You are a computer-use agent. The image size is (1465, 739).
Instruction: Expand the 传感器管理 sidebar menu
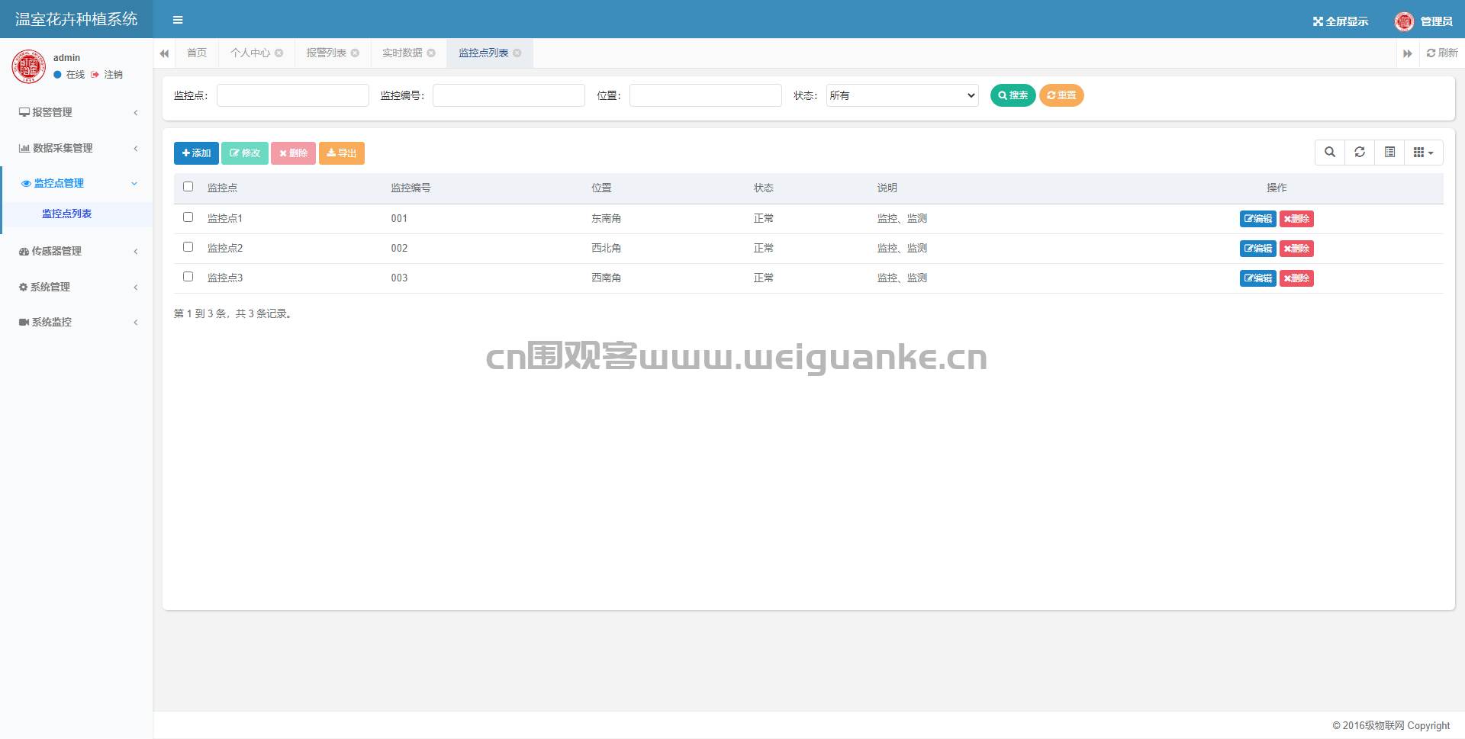(76, 251)
